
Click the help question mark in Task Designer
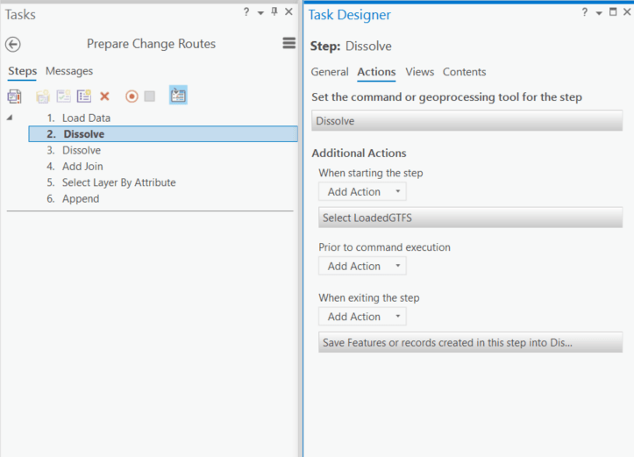[585, 12]
